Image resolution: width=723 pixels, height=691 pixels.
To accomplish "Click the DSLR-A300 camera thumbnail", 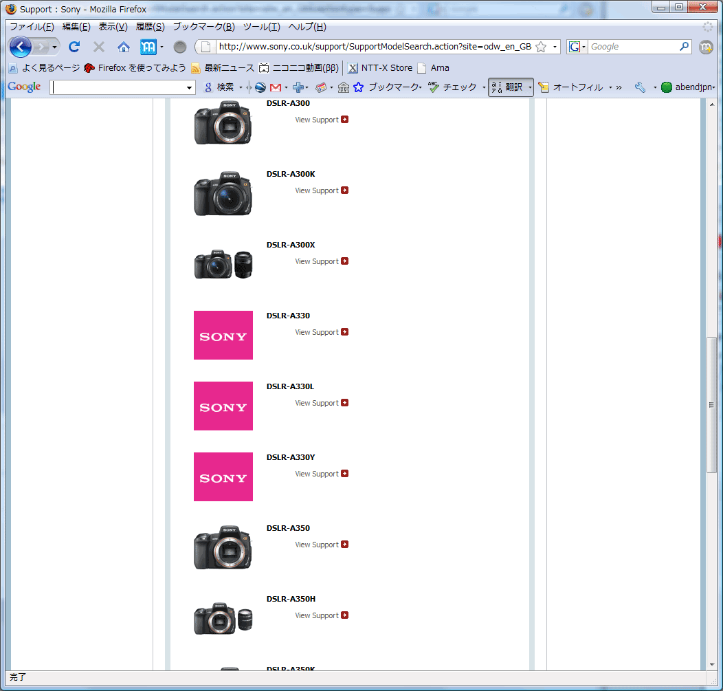I will pos(223,123).
